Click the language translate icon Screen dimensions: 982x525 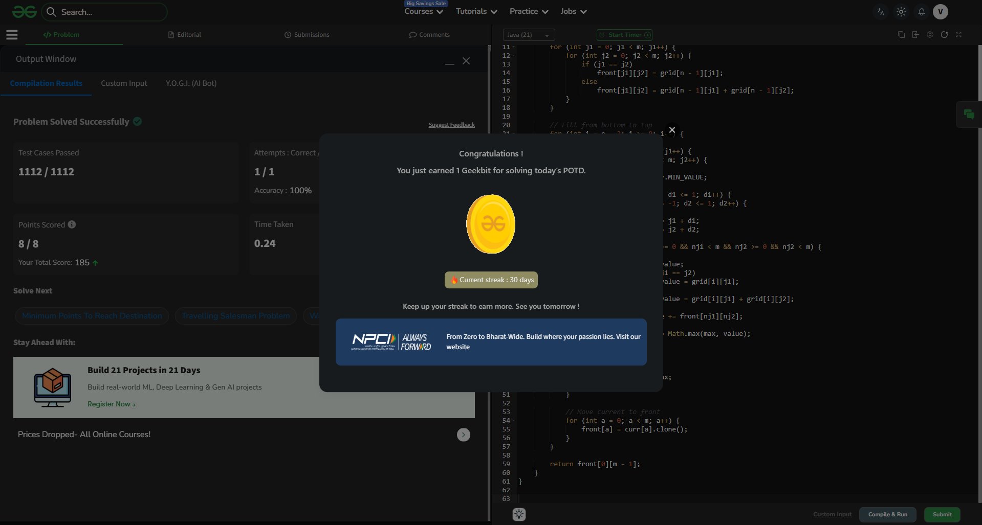pos(880,12)
